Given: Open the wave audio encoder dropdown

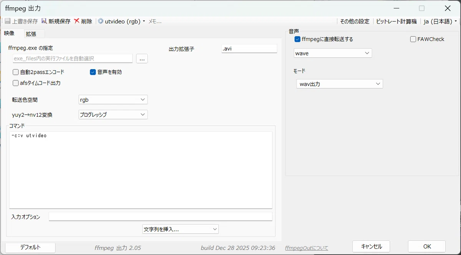Looking at the screenshot, I should click(333, 53).
